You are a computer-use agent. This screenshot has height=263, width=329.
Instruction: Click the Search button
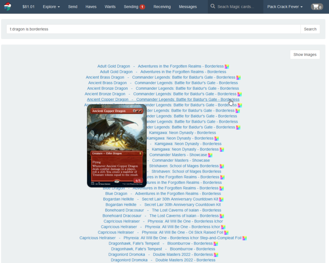tap(310, 29)
